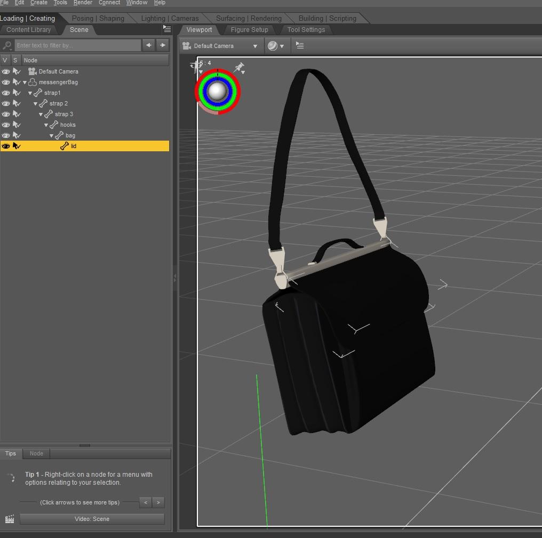
Task: Click the search magnifier icon in Scene pane
Action: tap(7, 45)
